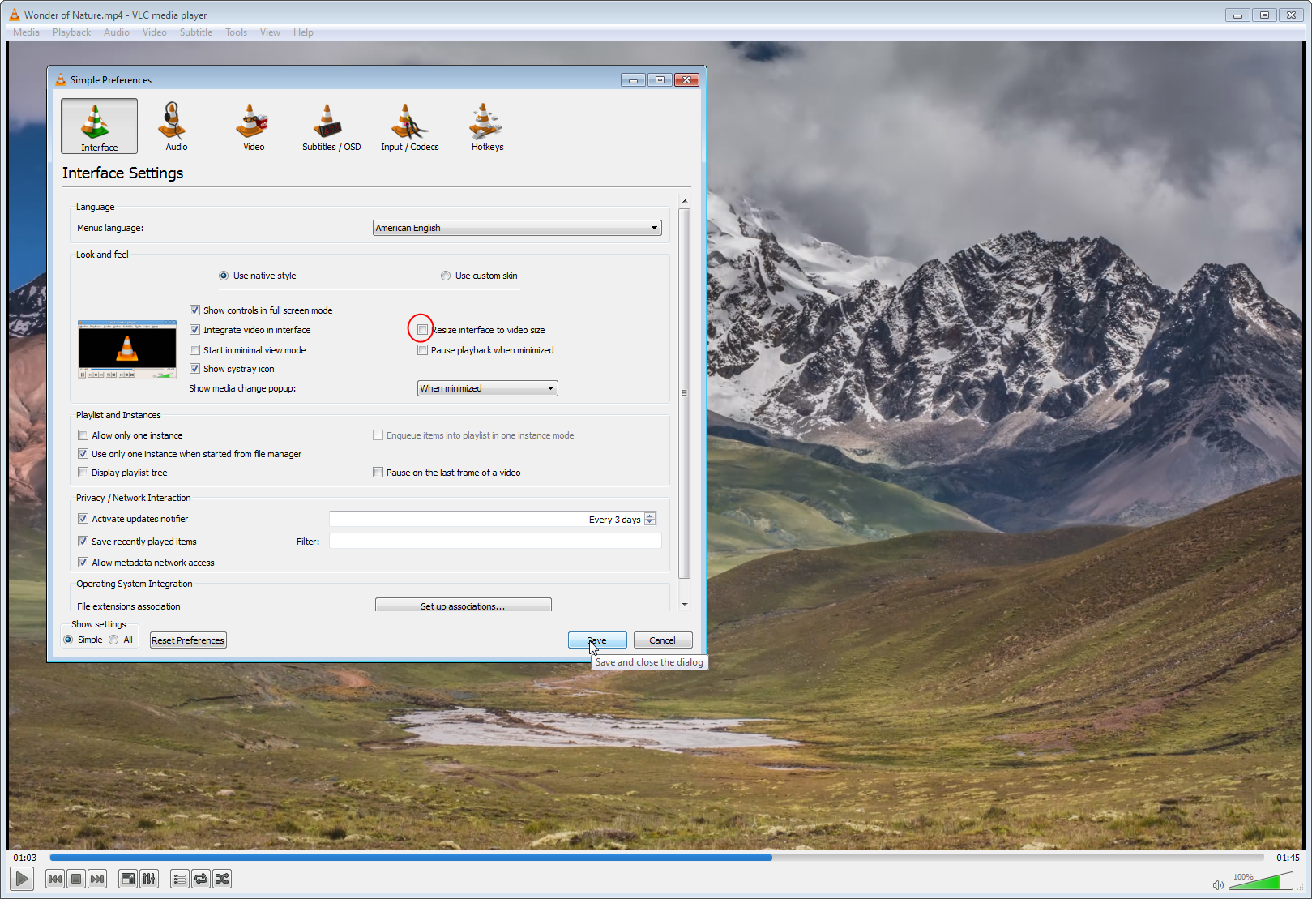Uncheck Save recently played items
Screen dimensions: 1312x899
point(83,541)
